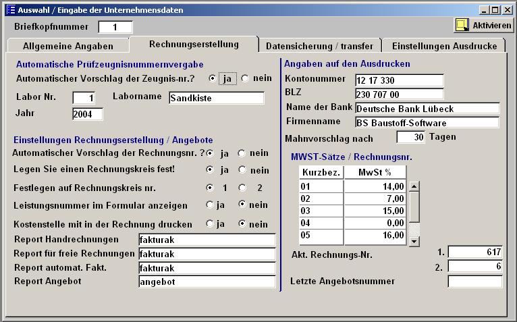Click the empty Letzte Angebotsnummer field
This screenshot has height=322, width=517.
[475, 281]
